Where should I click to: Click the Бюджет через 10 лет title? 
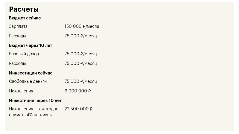click(x=31, y=45)
